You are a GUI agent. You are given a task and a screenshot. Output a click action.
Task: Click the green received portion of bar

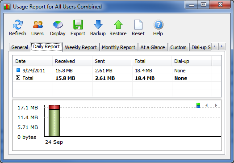click(x=54, y=123)
